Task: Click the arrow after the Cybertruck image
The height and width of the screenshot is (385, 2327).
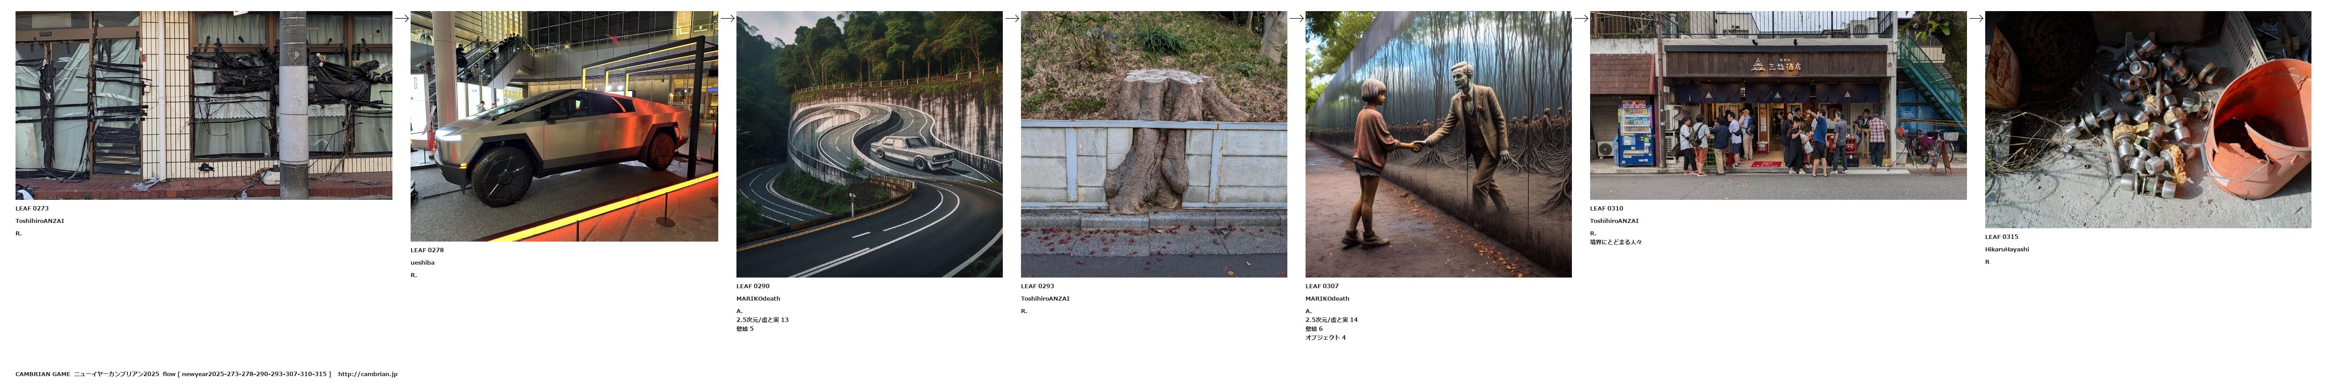Action: (x=727, y=17)
